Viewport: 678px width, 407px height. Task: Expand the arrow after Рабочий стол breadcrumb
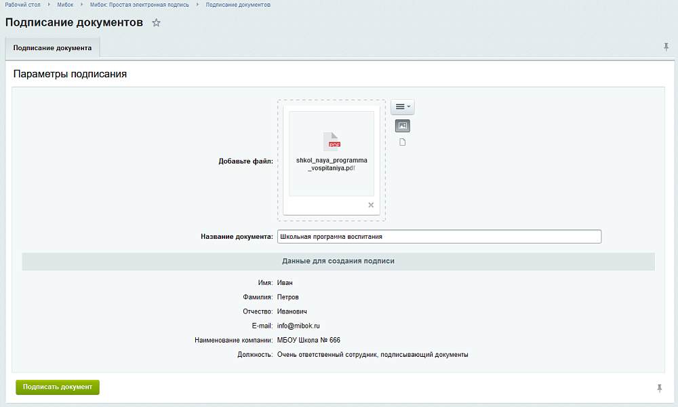point(49,5)
